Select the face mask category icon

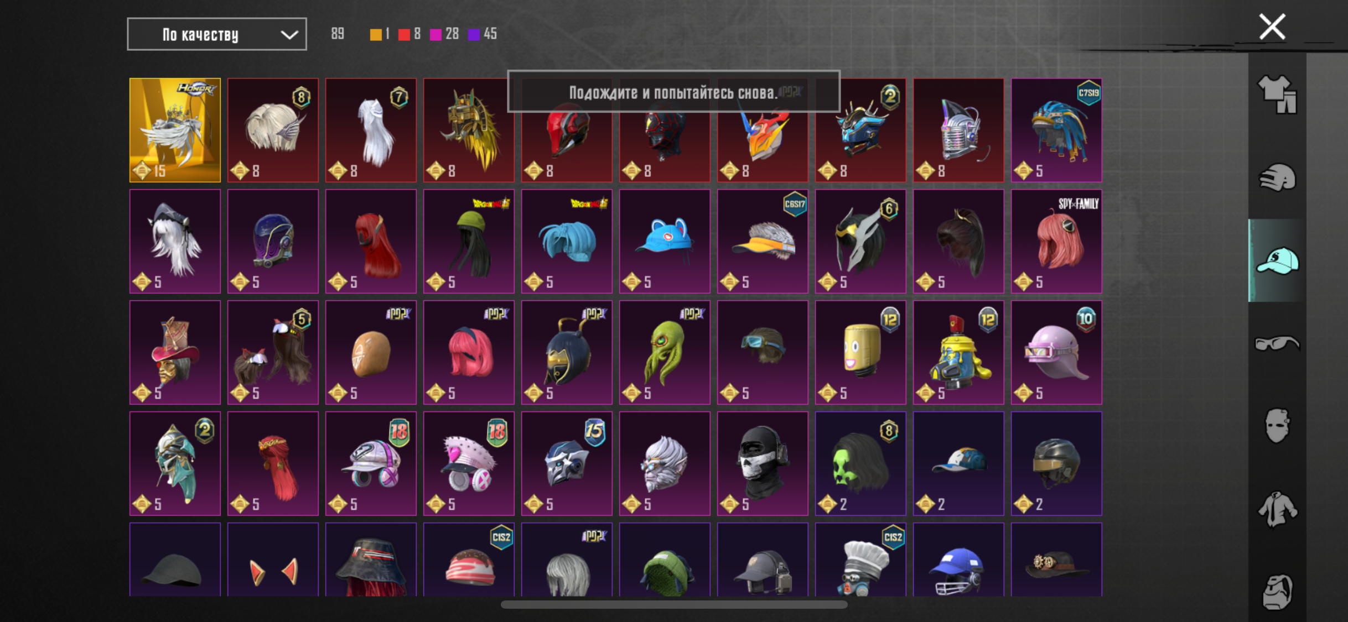click(x=1277, y=426)
